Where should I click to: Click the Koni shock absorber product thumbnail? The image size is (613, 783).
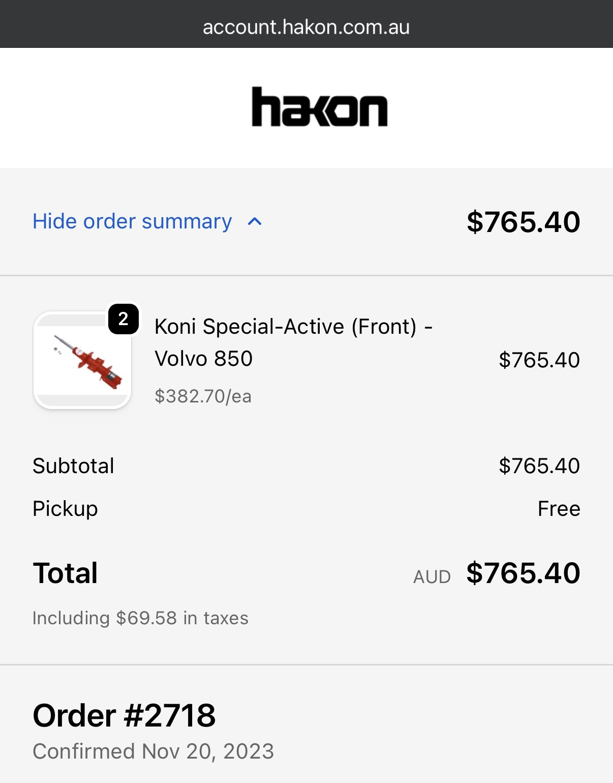(82, 360)
